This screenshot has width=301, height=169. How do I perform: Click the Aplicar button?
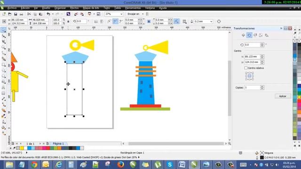(x=283, y=96)
